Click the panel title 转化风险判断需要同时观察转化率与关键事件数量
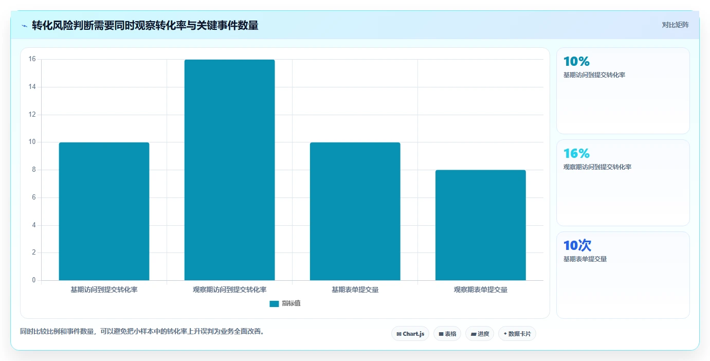710x361 pixels. 145,25
